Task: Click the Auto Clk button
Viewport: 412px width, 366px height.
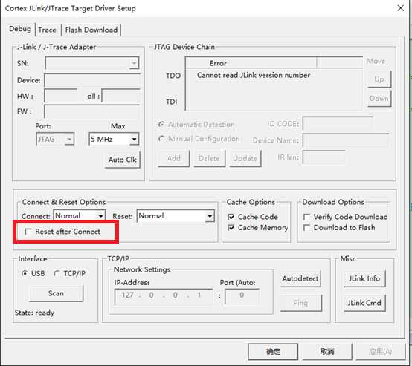Action: tap(123, 160)
